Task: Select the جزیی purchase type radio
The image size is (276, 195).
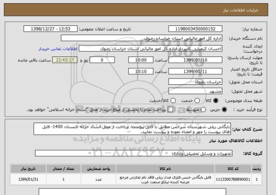Action: (224, 110)
